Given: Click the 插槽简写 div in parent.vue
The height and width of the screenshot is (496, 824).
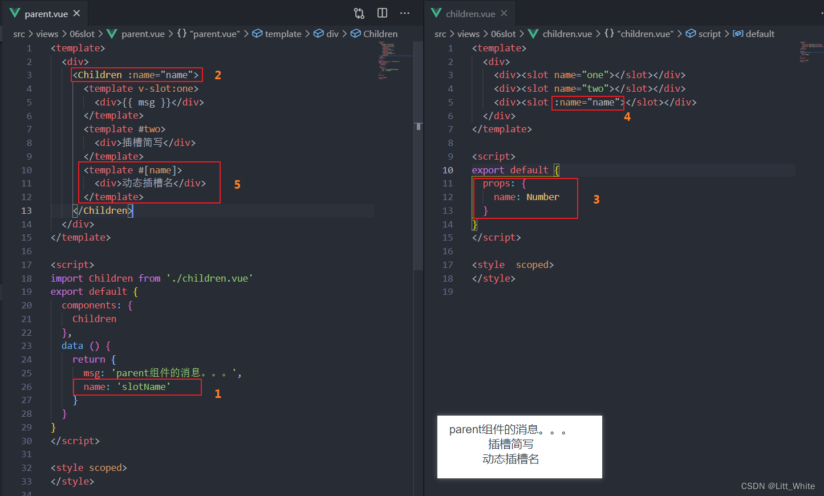Looking at the screenshot, I should (145, 143).
